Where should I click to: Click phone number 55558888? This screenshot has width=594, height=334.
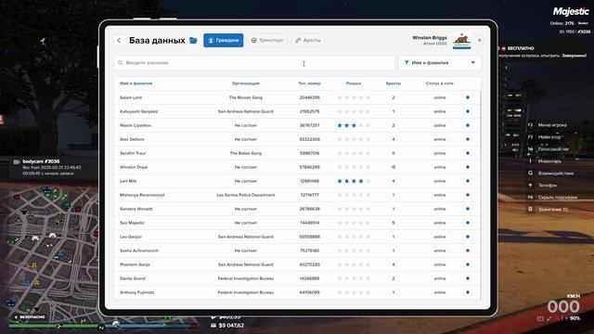point(309,237)
